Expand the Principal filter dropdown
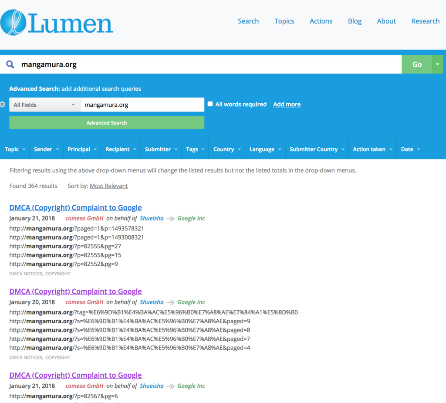Screen dimensions: 446x403 82,149
